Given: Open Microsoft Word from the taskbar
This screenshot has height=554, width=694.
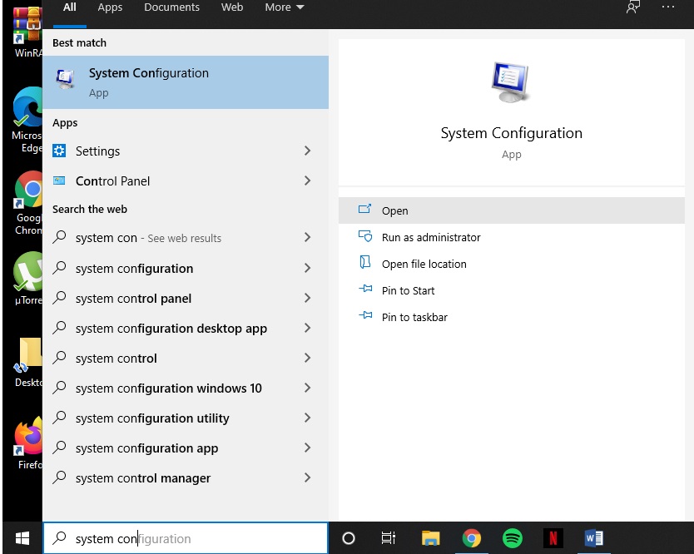Looking at the screenshot, I should (x=593, y=538).
